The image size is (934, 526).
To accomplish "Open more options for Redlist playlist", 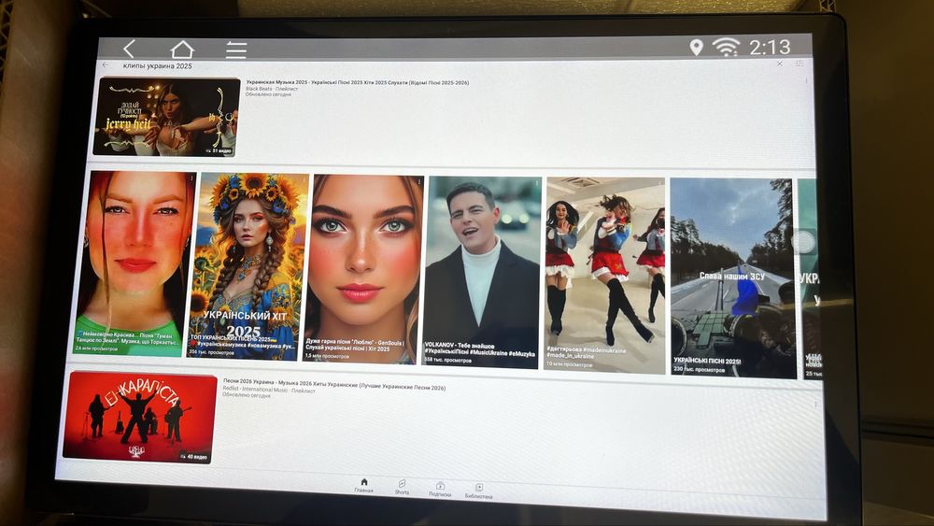I will point(815,405).
